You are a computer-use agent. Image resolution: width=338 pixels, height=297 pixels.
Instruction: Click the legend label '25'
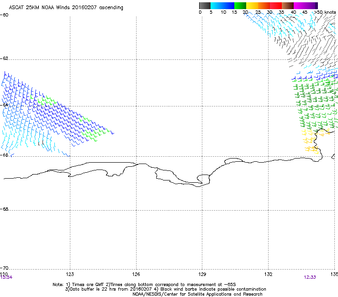click(258, 12)
